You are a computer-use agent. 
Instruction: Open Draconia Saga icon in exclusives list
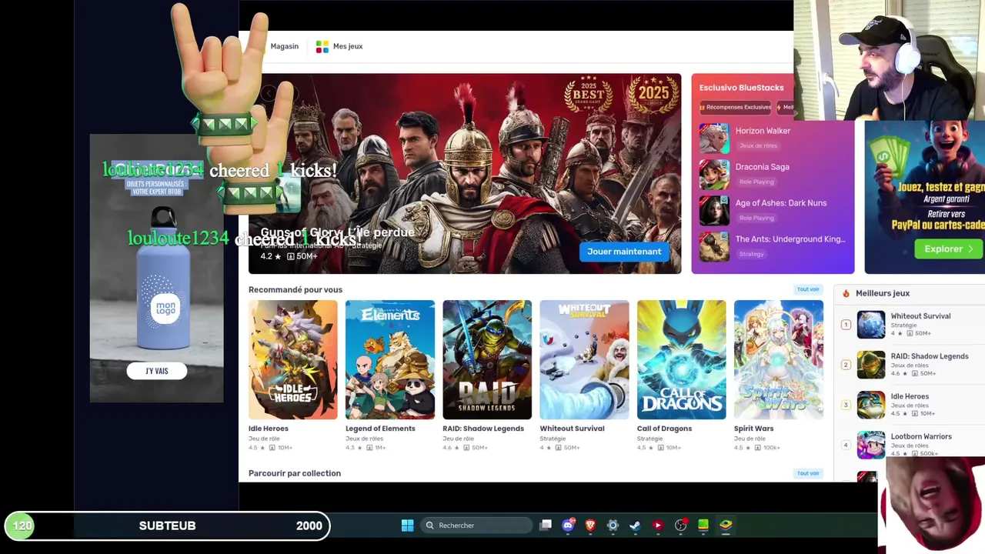(x=713, y=175)
